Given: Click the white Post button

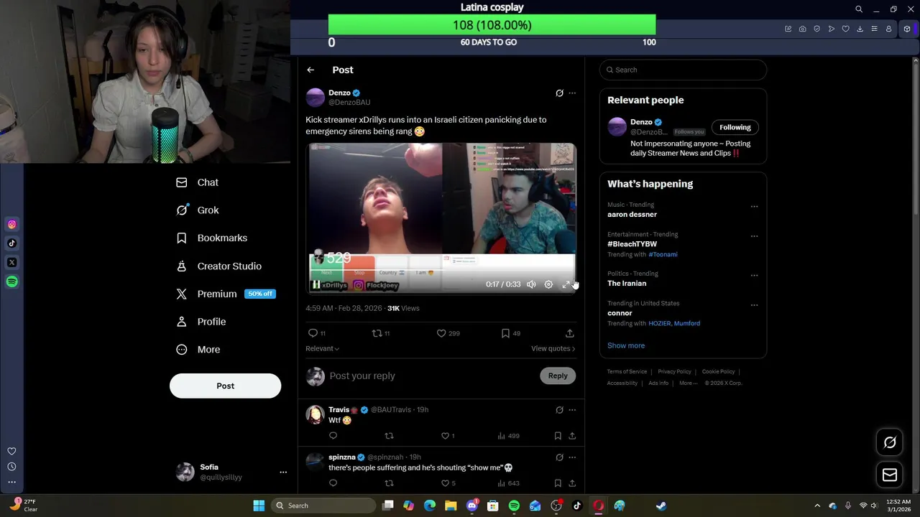Looking at the screenshot, I should 225,386.
